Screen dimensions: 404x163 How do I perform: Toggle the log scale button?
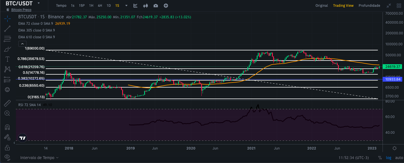coord(389,158)
